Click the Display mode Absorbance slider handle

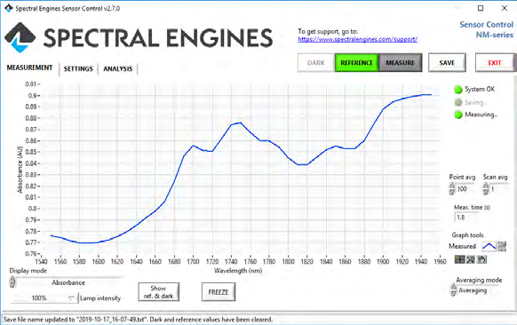click(x=12, y=282)
